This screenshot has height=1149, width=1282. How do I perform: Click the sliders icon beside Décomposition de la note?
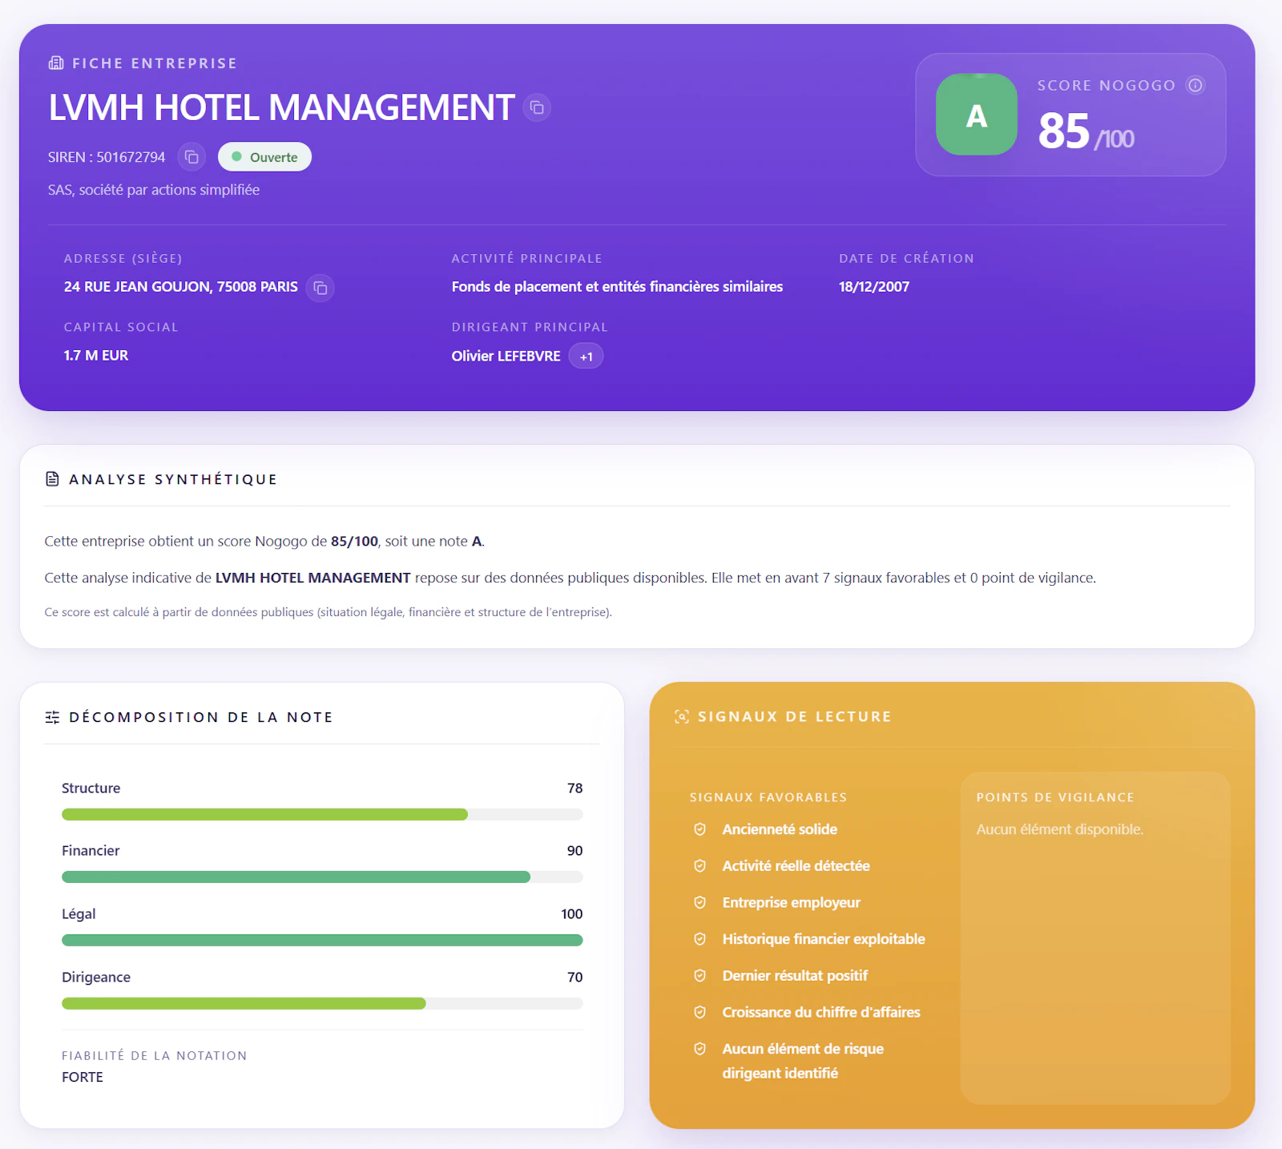pos(53,717)
